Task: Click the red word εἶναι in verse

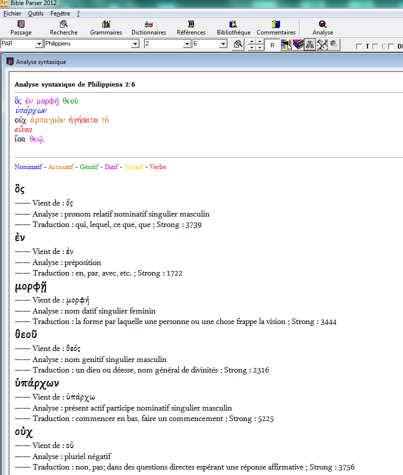Action: coord(23,129)
